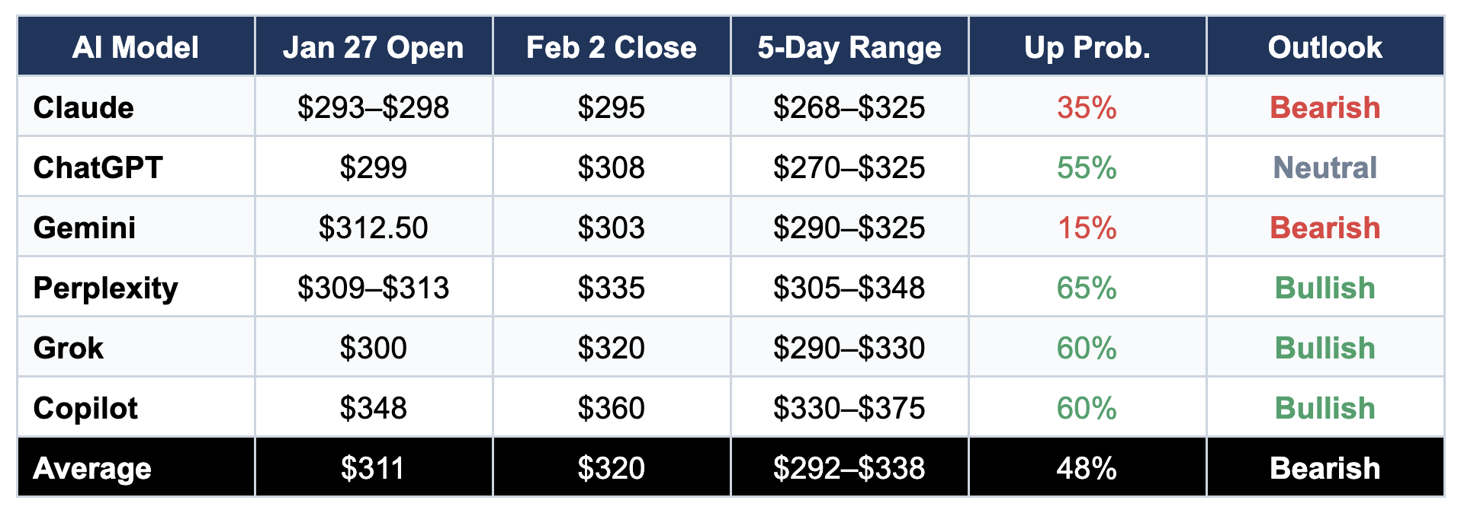Click ChatGPT's Neutral outlook cell

tap(1325, 167)
